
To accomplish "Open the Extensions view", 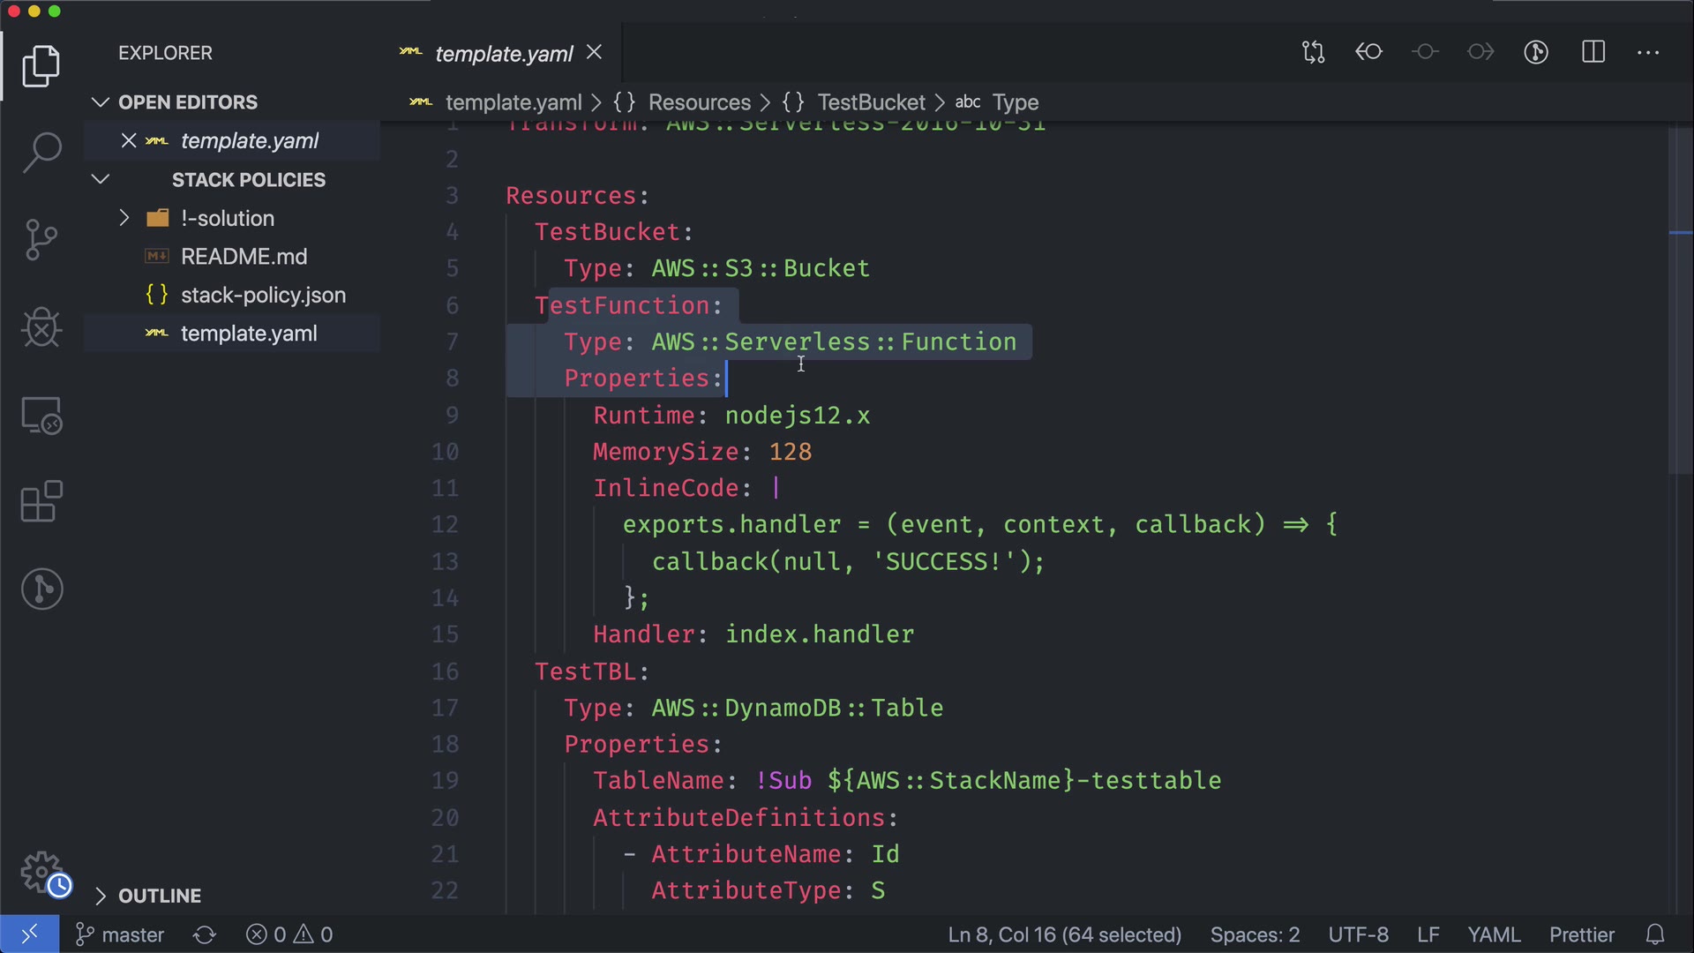I will coord(41,502).
